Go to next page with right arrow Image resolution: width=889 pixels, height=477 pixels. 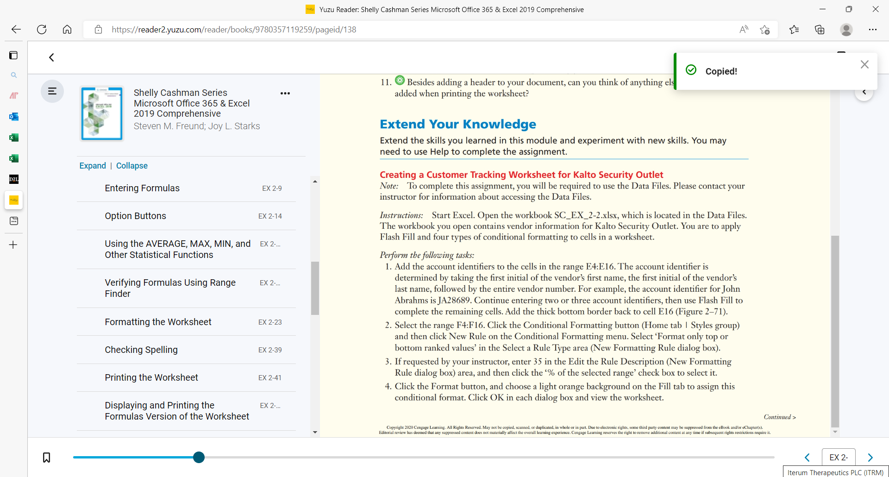(x=870, y=458)
